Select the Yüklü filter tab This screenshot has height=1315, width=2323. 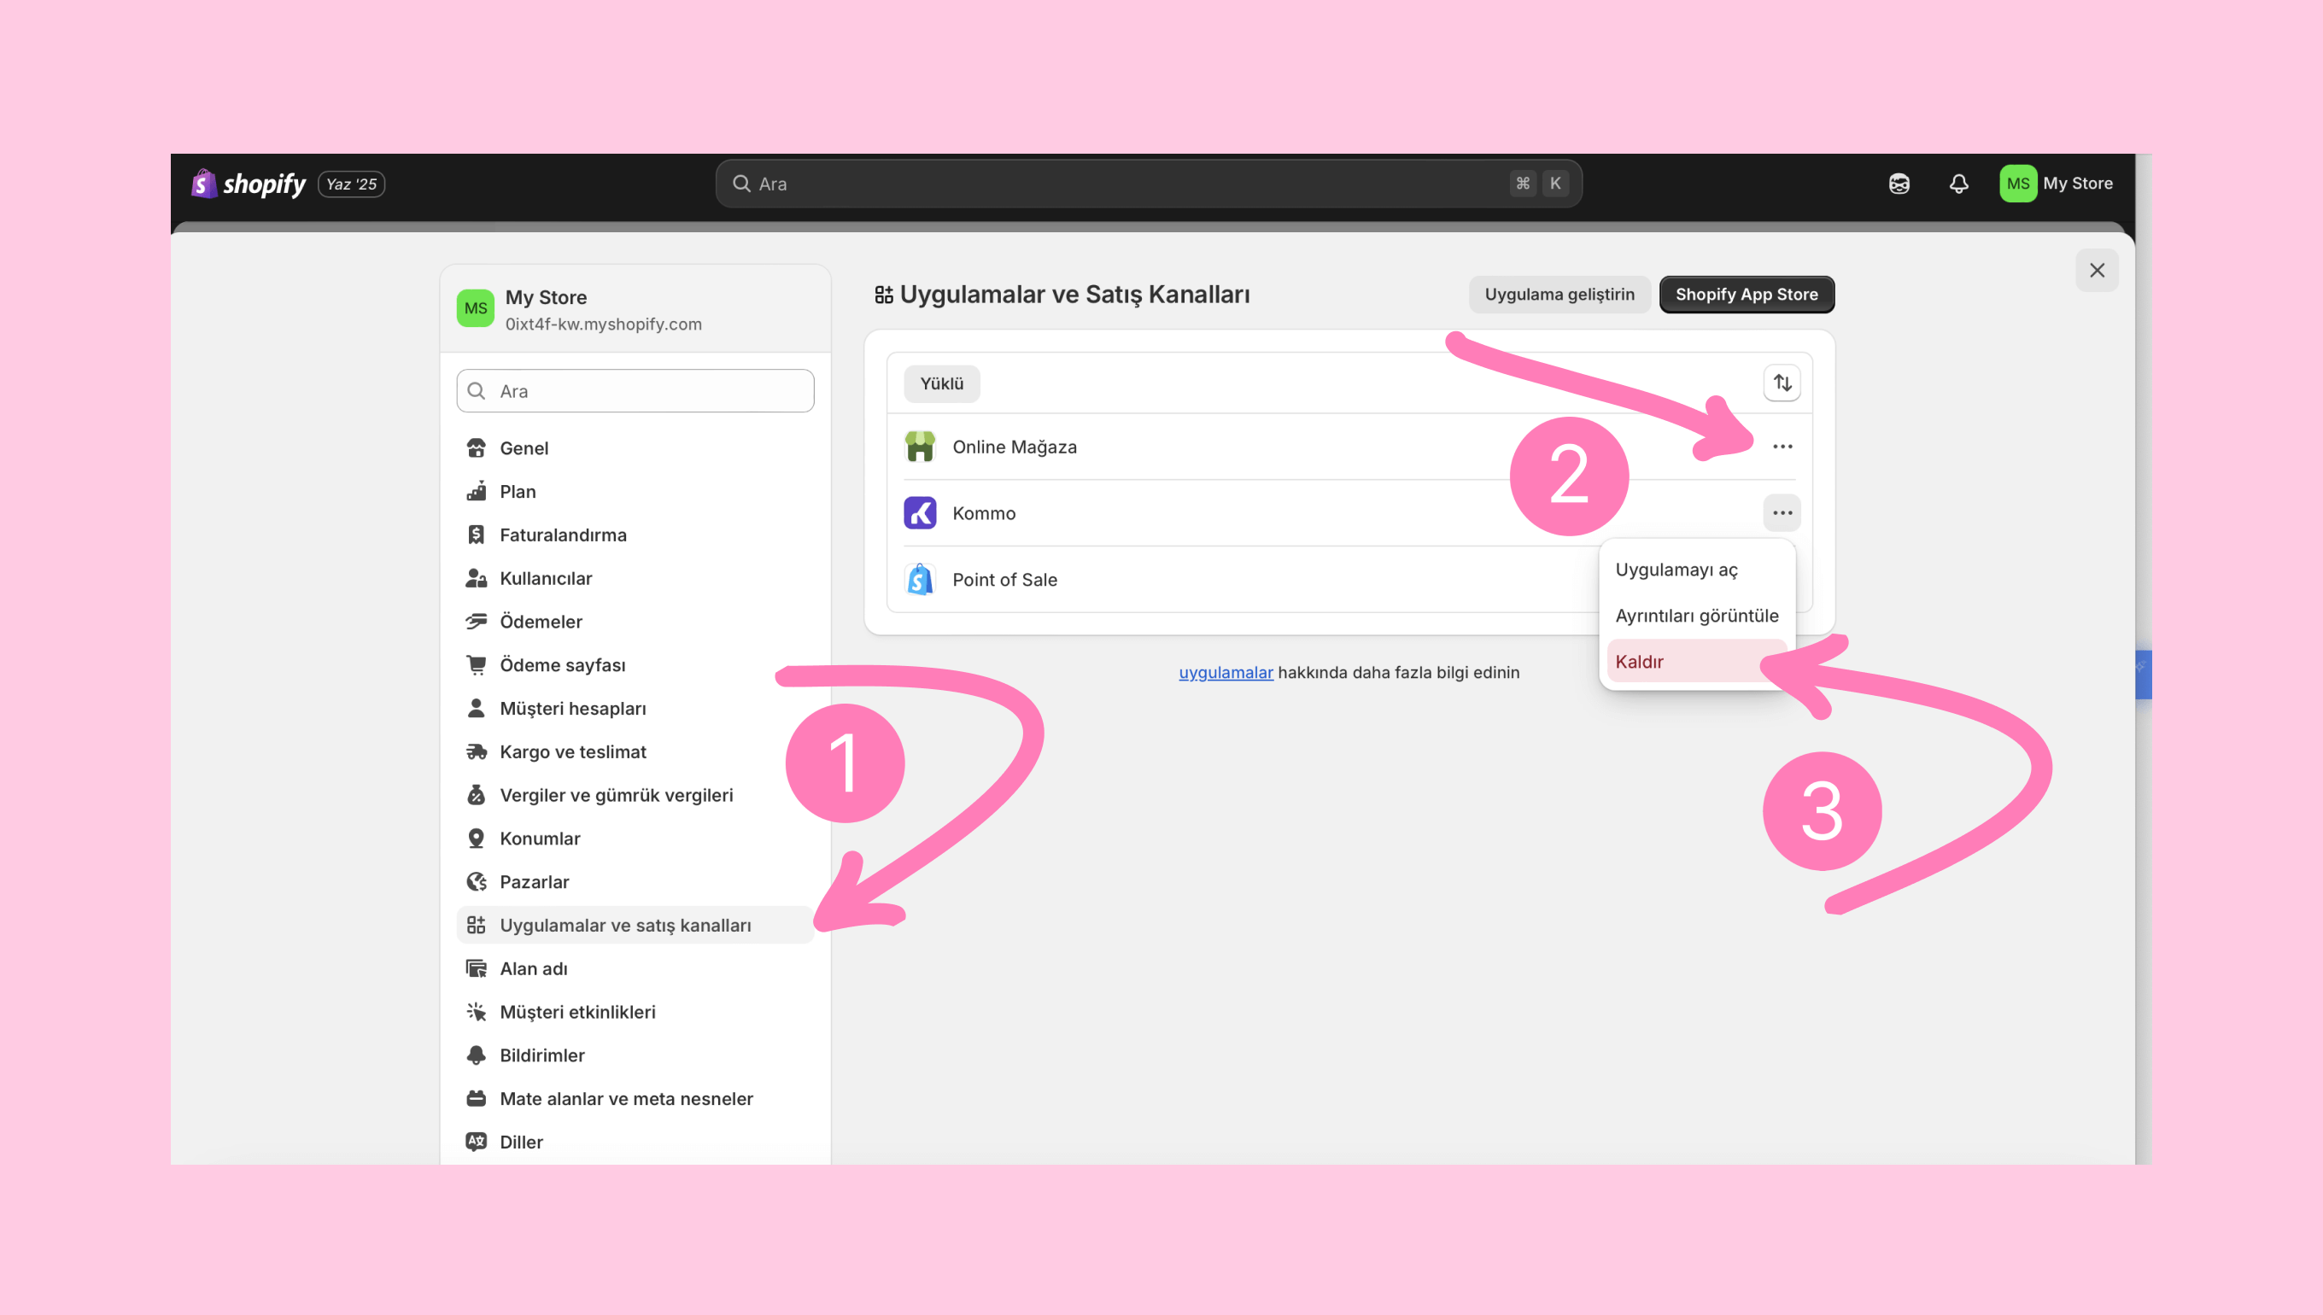coord(941,383)
